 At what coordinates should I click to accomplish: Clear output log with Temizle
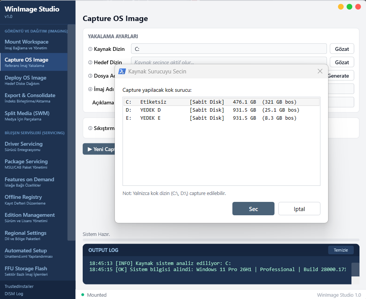click(x=341, y=250)
